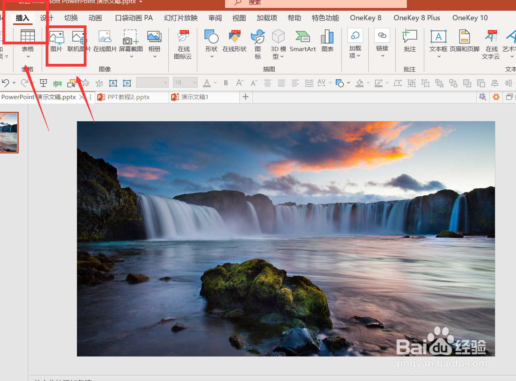Open the 屏幕截图 screenshot tool
This screenshot has height=381, width=516.
tap(131, 44)
